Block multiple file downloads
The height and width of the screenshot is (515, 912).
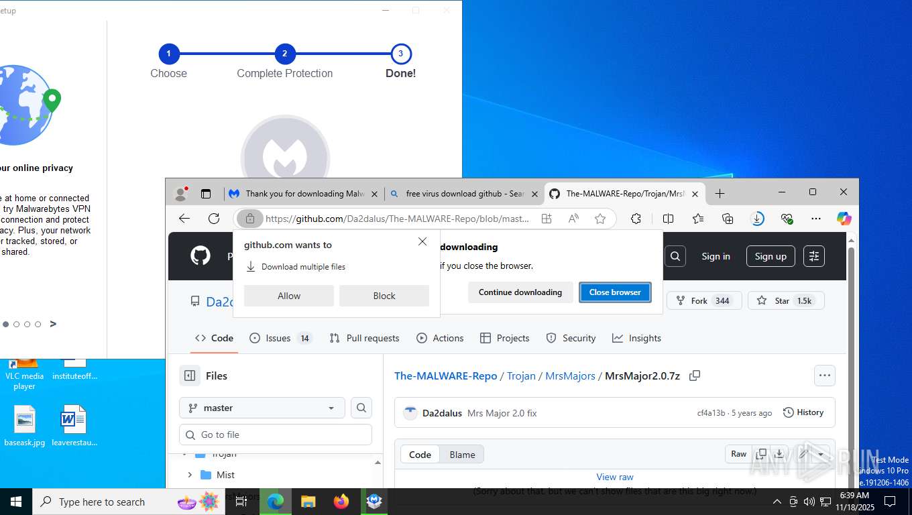tap(384, 296)
